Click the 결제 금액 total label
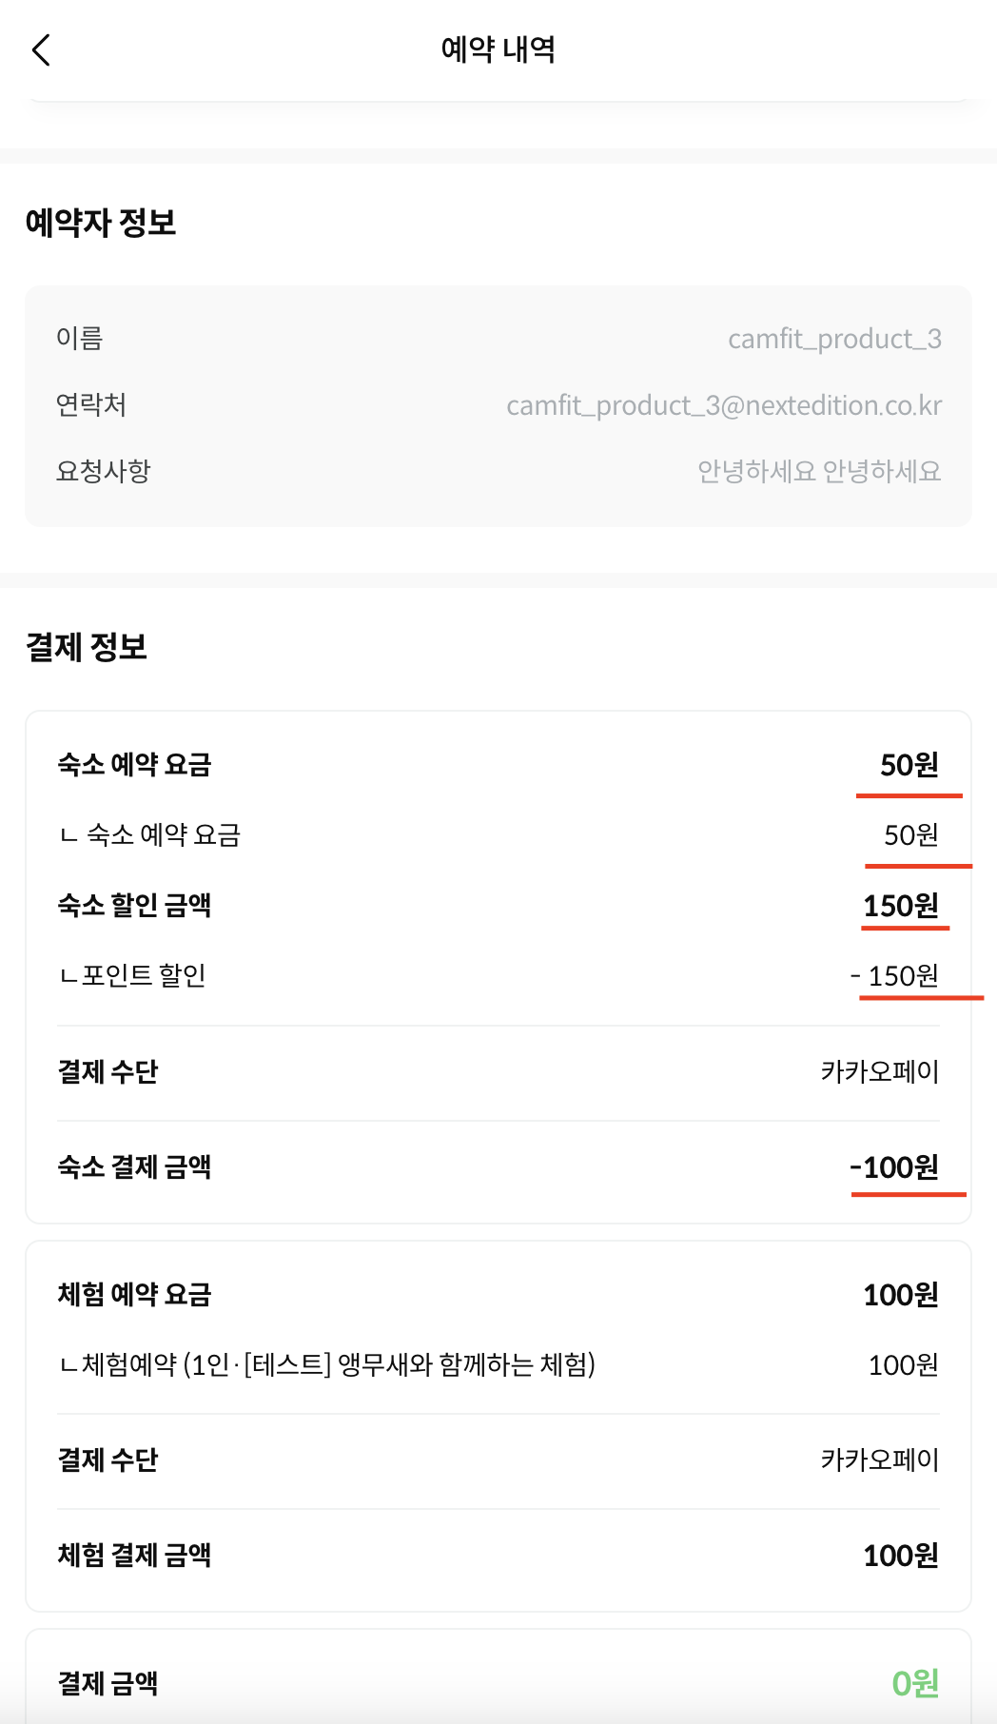This screenshot has width=997, height=1724. 108,1683
